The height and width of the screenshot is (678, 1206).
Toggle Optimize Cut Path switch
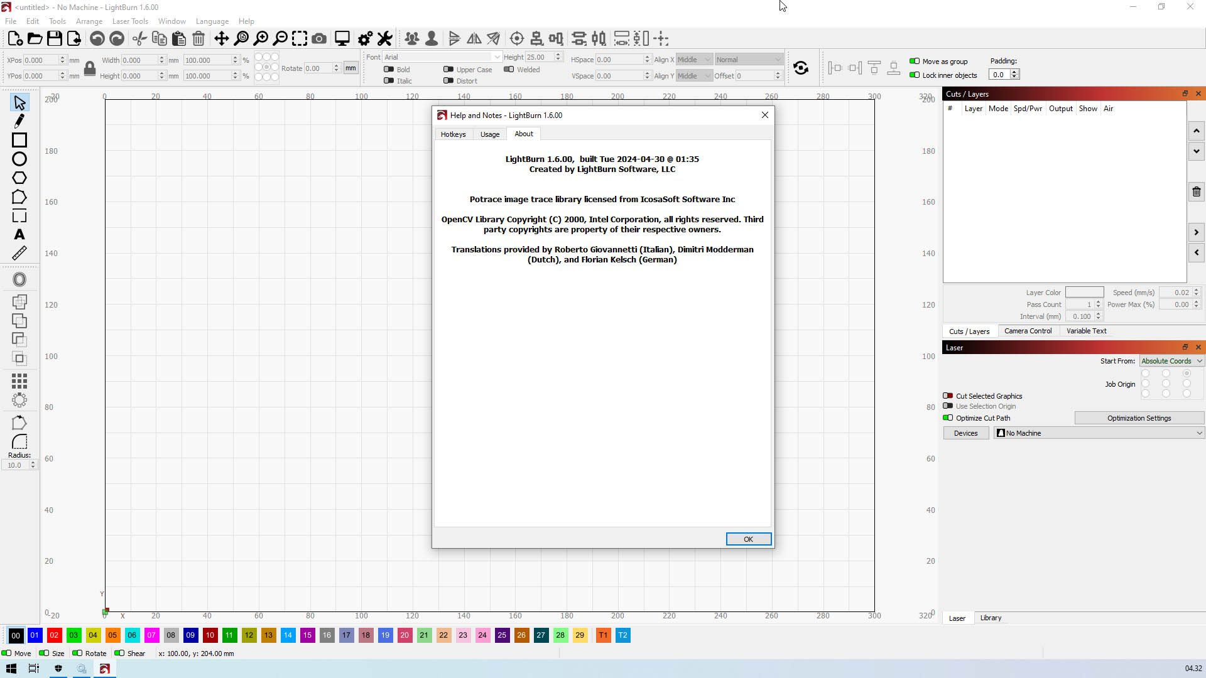coord(948,418)
